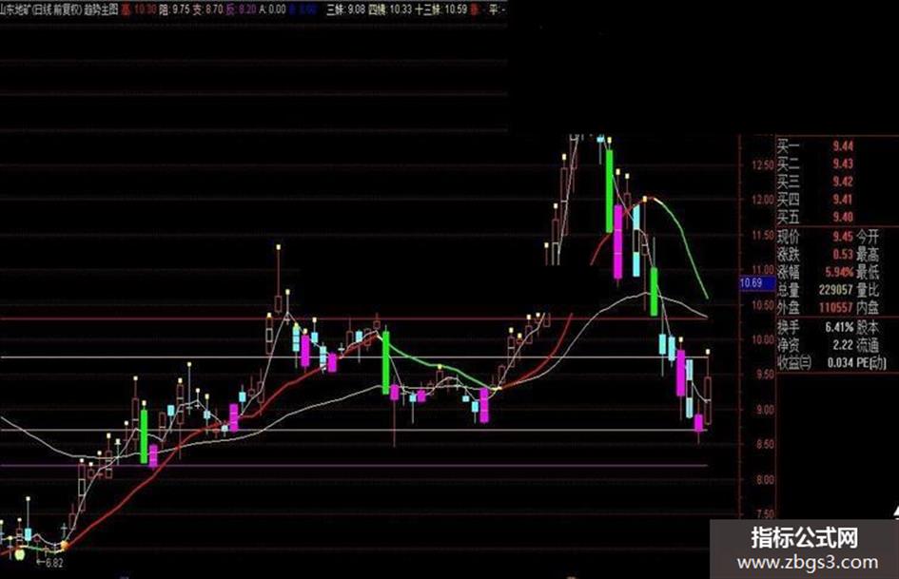The width and height of the screenshot is (899, 579).
Task: Select the 买一 row label
Action: (x=789, y=146)
